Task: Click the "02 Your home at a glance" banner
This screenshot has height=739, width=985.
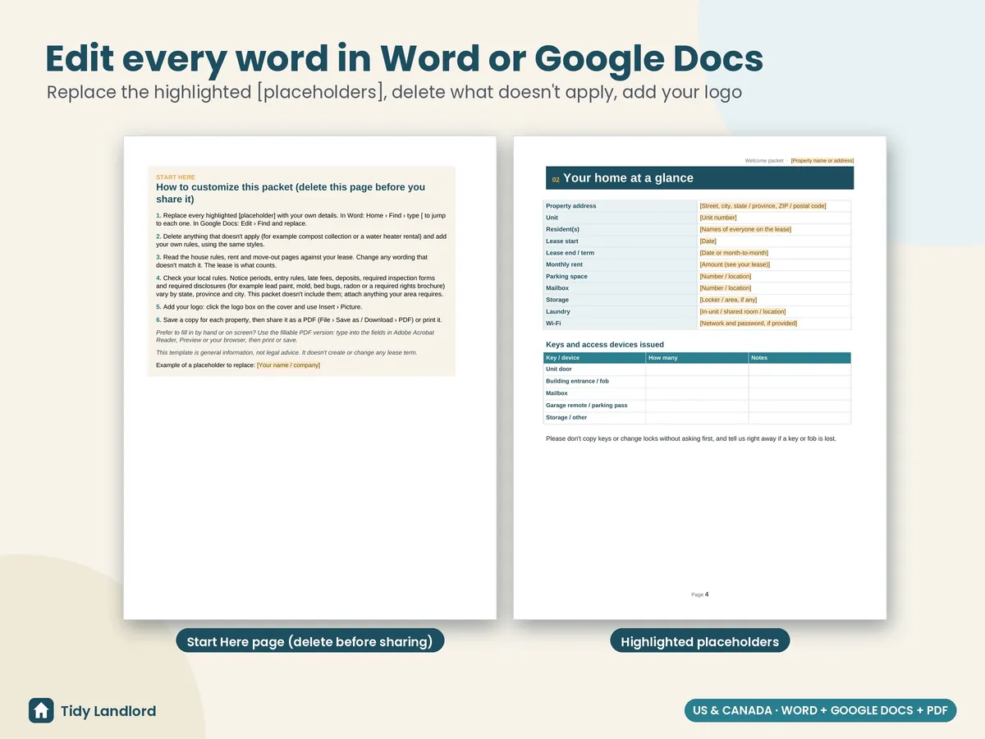Action: (699, 178)
